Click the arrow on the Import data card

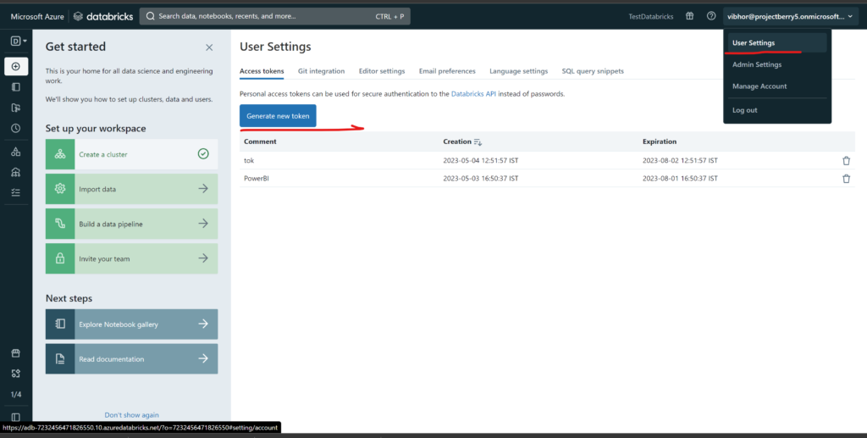(203, 189)
